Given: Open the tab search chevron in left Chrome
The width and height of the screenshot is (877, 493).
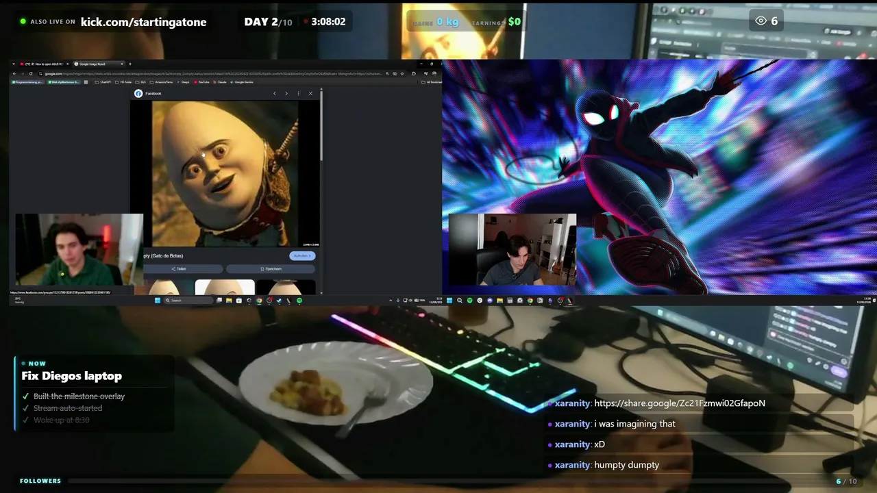Looking at the screenshot, I should (x=14, y=64).
